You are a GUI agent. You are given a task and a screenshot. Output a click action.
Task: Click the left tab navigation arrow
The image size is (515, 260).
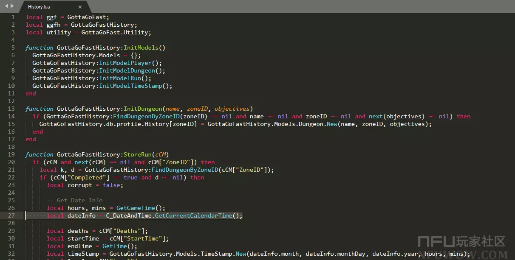click(x=6, y=6)
